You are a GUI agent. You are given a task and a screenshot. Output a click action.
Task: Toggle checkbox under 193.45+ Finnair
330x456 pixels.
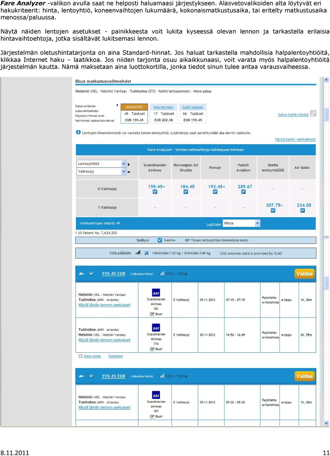(x=215, y=192)
